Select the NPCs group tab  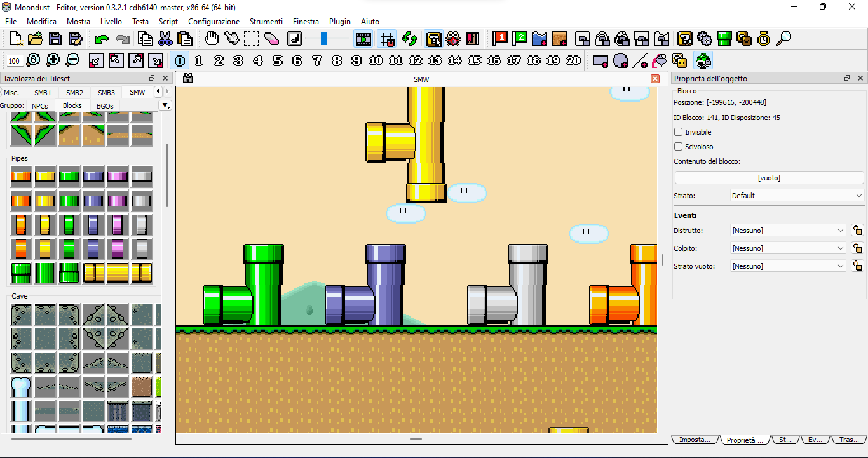(40, 105)
